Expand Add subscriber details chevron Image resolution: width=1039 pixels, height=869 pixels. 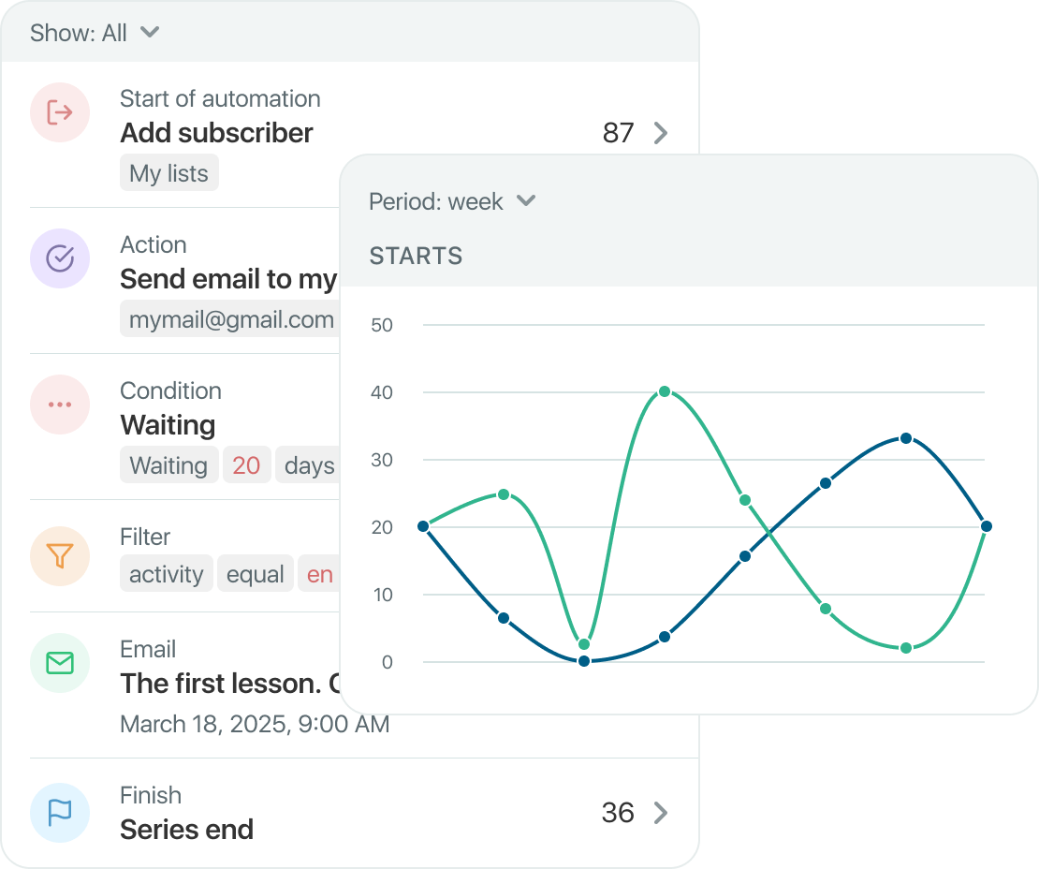pos(661,133)
